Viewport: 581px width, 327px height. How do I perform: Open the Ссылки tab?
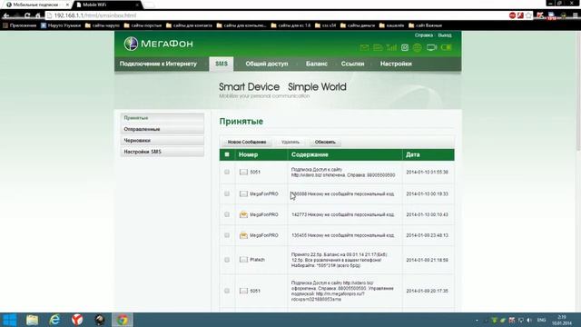352,64
